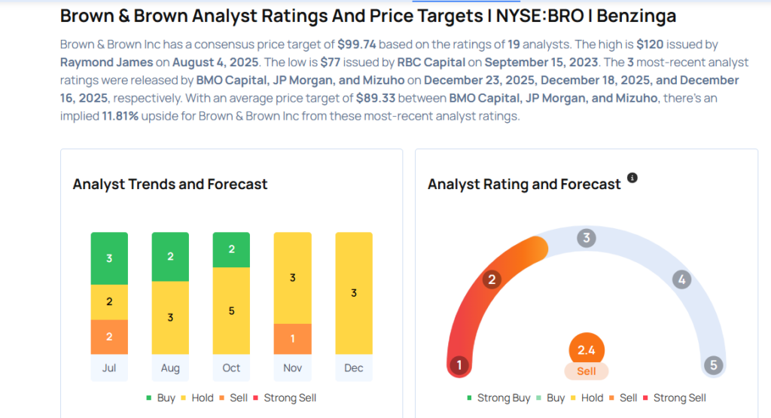771x418 pixels.
Task: Click gauge marker number 4
Action: click(681, 280)
